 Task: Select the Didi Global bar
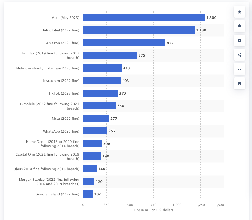tap(139, 30)
